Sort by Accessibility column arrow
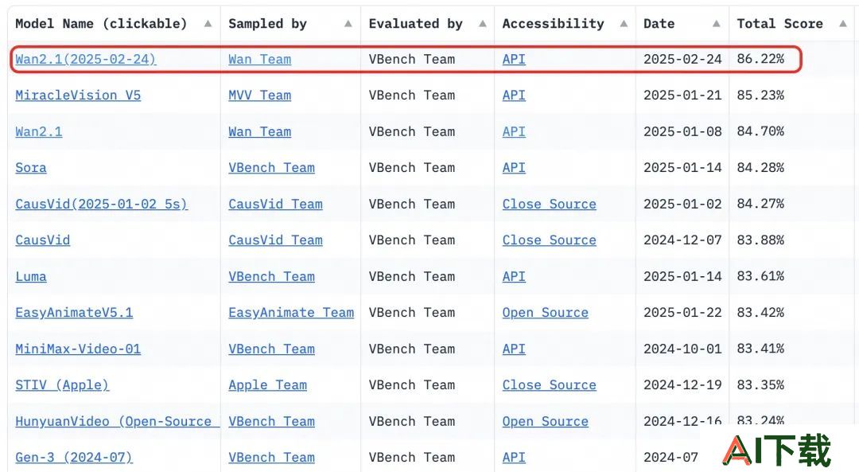The width and height of the screenshot is (859, 472). pos(624,24)
